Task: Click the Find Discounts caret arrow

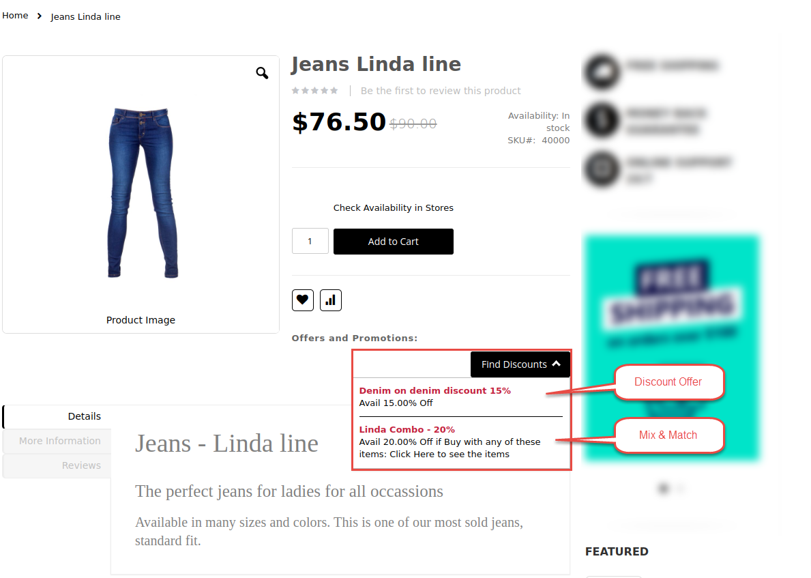Action: pos(557,364)
